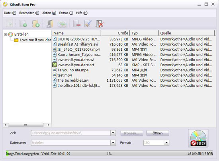Click the tree panel scroll left arrow
219x161 pixels.
tap(5, 125)
